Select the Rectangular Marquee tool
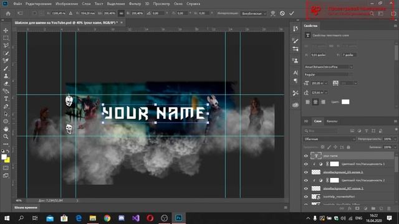Screen dimensions: 399x224 [6, 38]
